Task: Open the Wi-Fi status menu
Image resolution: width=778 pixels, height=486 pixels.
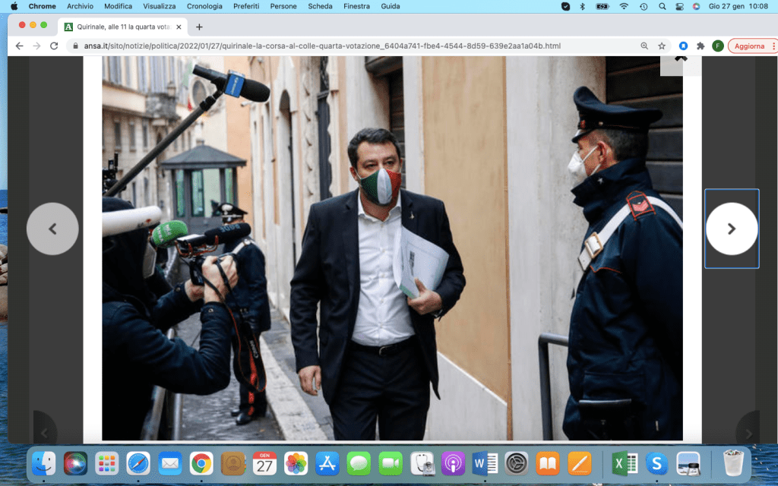Action: point(624,6)
